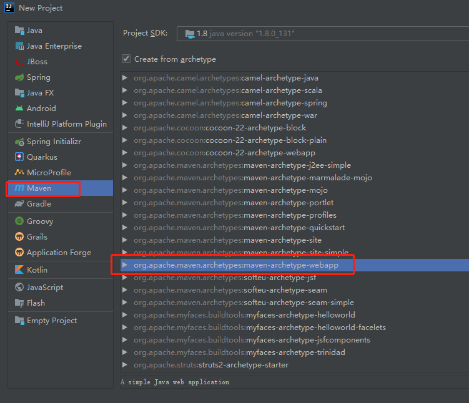Click the Empty Project icon
The height and width of the screenshot is (403, 469).
(x=19, y=321)
